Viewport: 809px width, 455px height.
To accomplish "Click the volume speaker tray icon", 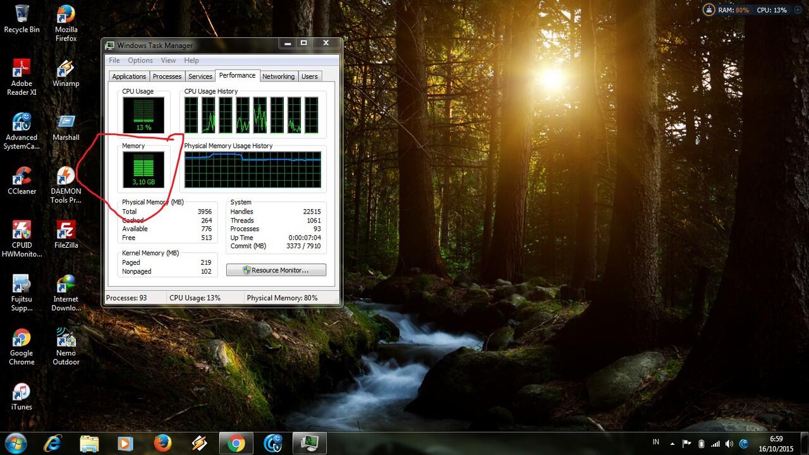I will click(730, 444).
